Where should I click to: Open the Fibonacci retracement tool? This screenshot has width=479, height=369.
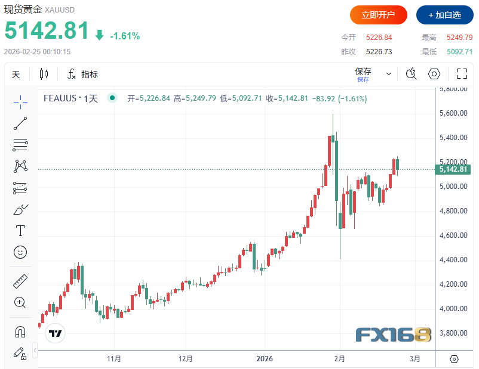coord(20,145)
